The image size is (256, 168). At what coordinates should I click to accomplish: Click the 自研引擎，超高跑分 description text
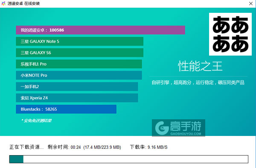pyautogui.click(x=198, y=83)
